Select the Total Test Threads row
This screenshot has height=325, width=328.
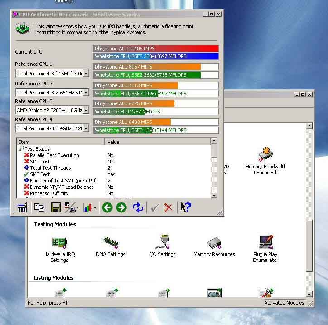click(114, 168)
